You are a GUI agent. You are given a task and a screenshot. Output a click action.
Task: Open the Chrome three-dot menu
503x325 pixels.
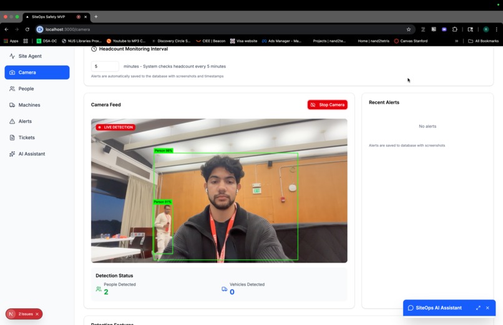pyautogui.click(x=497, y=29)
